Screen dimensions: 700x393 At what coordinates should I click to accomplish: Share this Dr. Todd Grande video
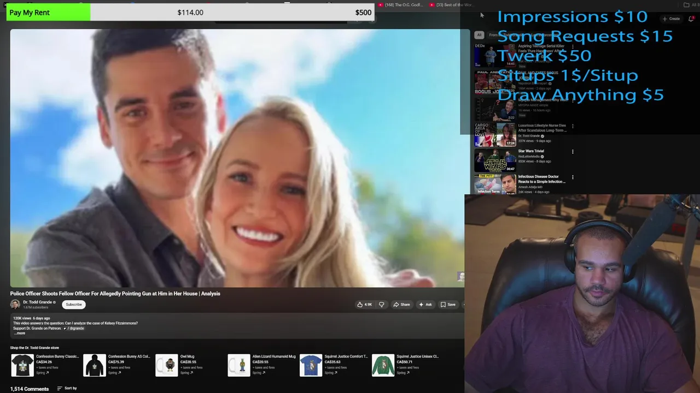point(401,305)
